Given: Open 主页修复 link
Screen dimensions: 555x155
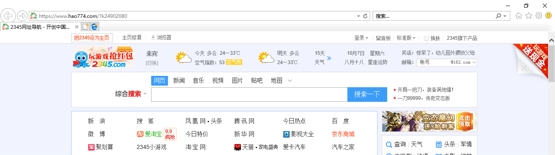Looking at the screenshot, I should pyautogui.click(x=132, y=37).
